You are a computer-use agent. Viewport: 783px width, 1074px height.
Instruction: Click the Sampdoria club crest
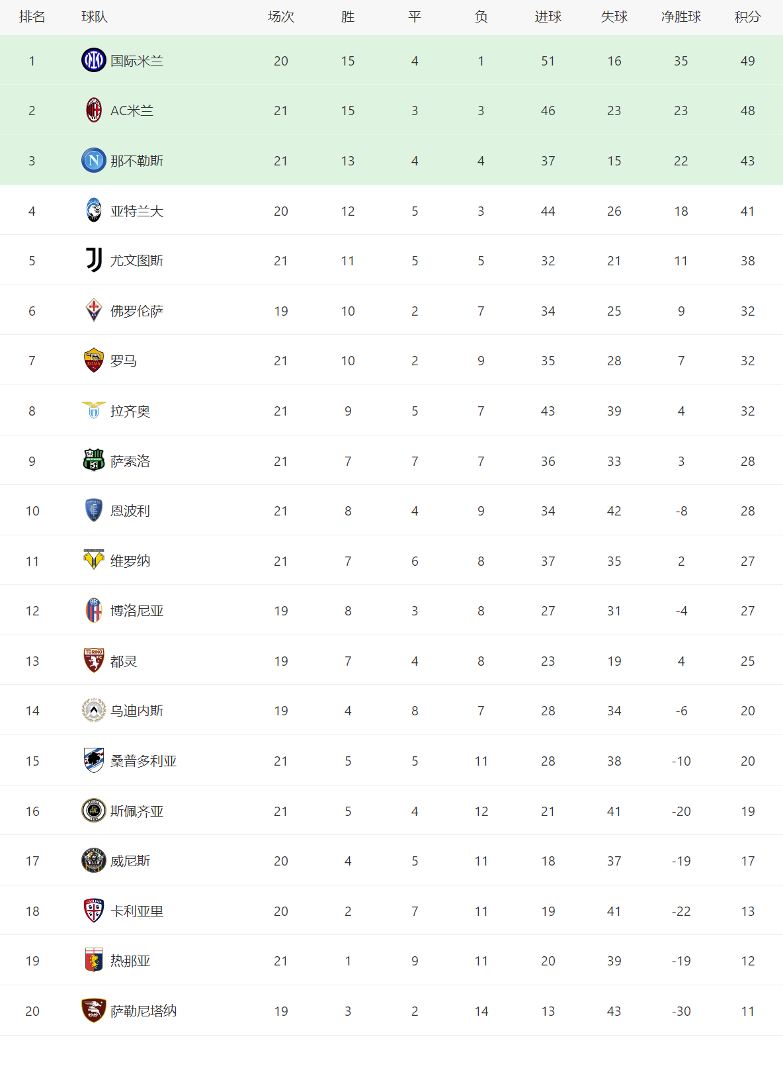click(94, 760)
